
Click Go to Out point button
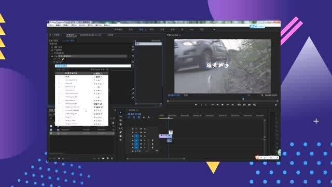tap(233, 105)
